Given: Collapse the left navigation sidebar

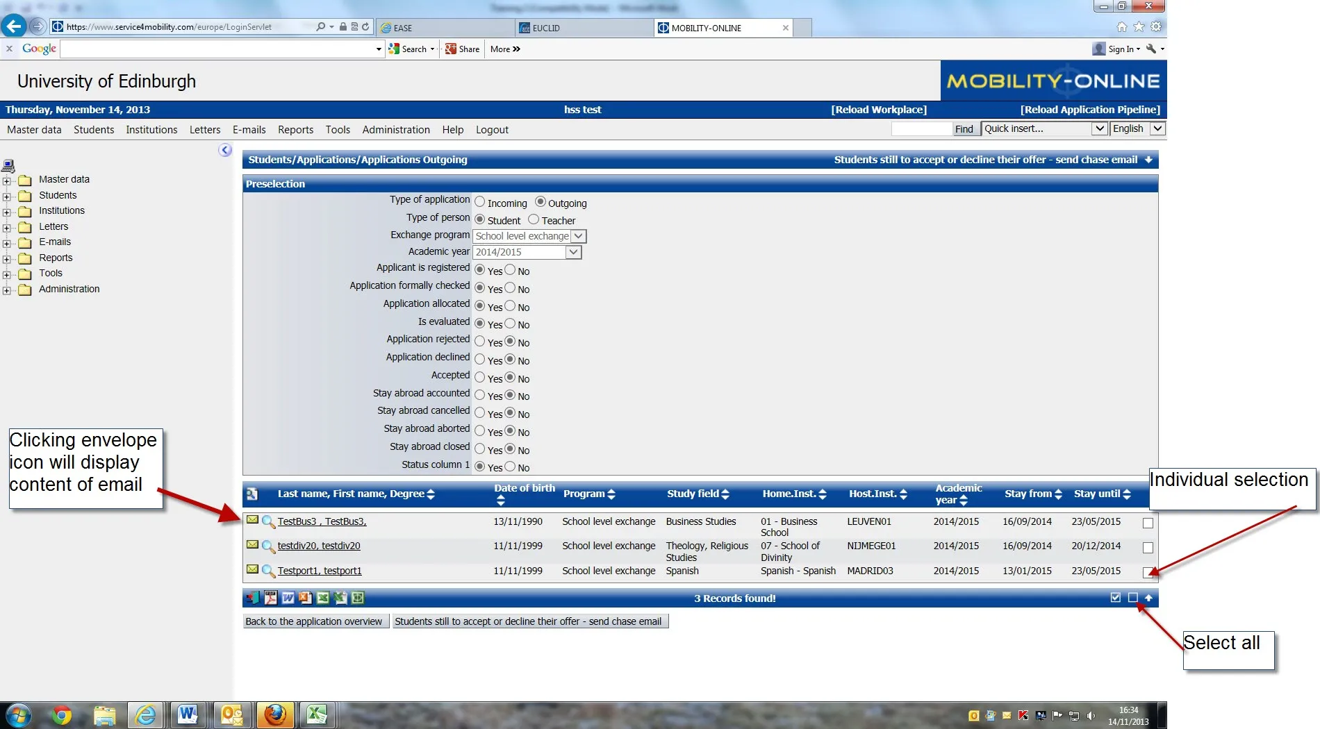Looking at the screenshot, I should click(224, 149).
